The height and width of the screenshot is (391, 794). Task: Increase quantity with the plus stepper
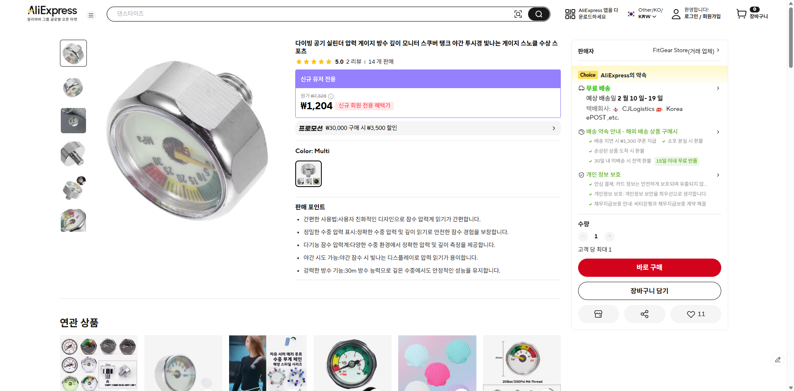pyautogui.click(x=609, y=236)
